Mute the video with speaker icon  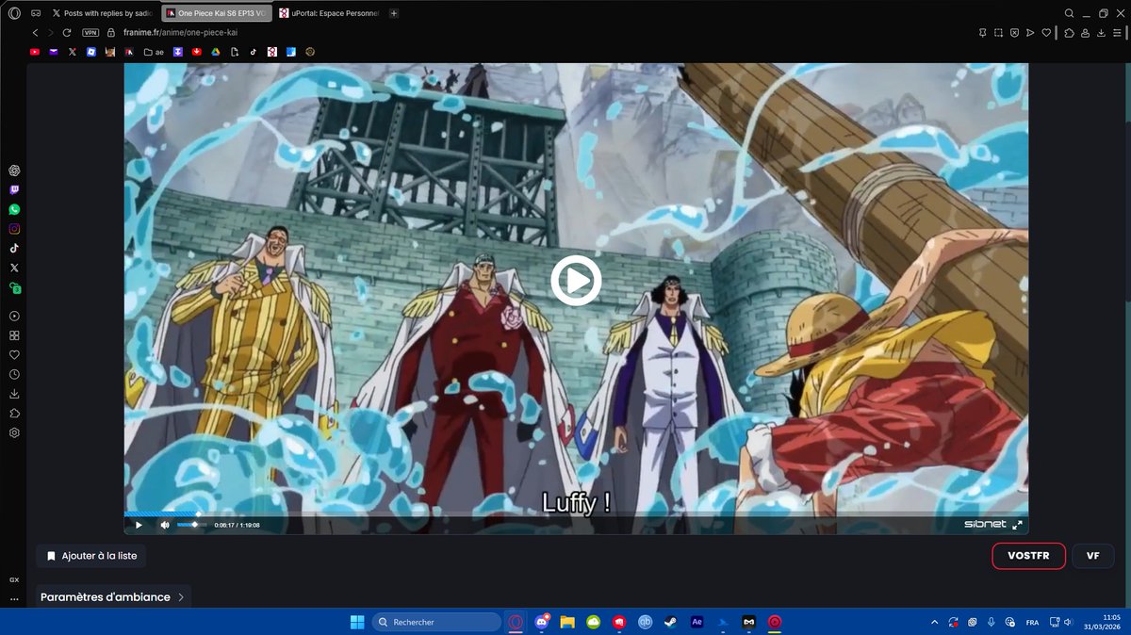tap(165, 525)
